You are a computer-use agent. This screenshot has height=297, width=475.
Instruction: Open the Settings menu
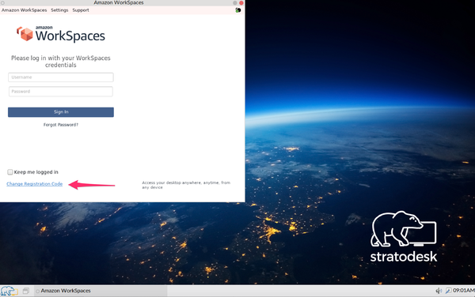pyautogui.click(x=59, y=10)
